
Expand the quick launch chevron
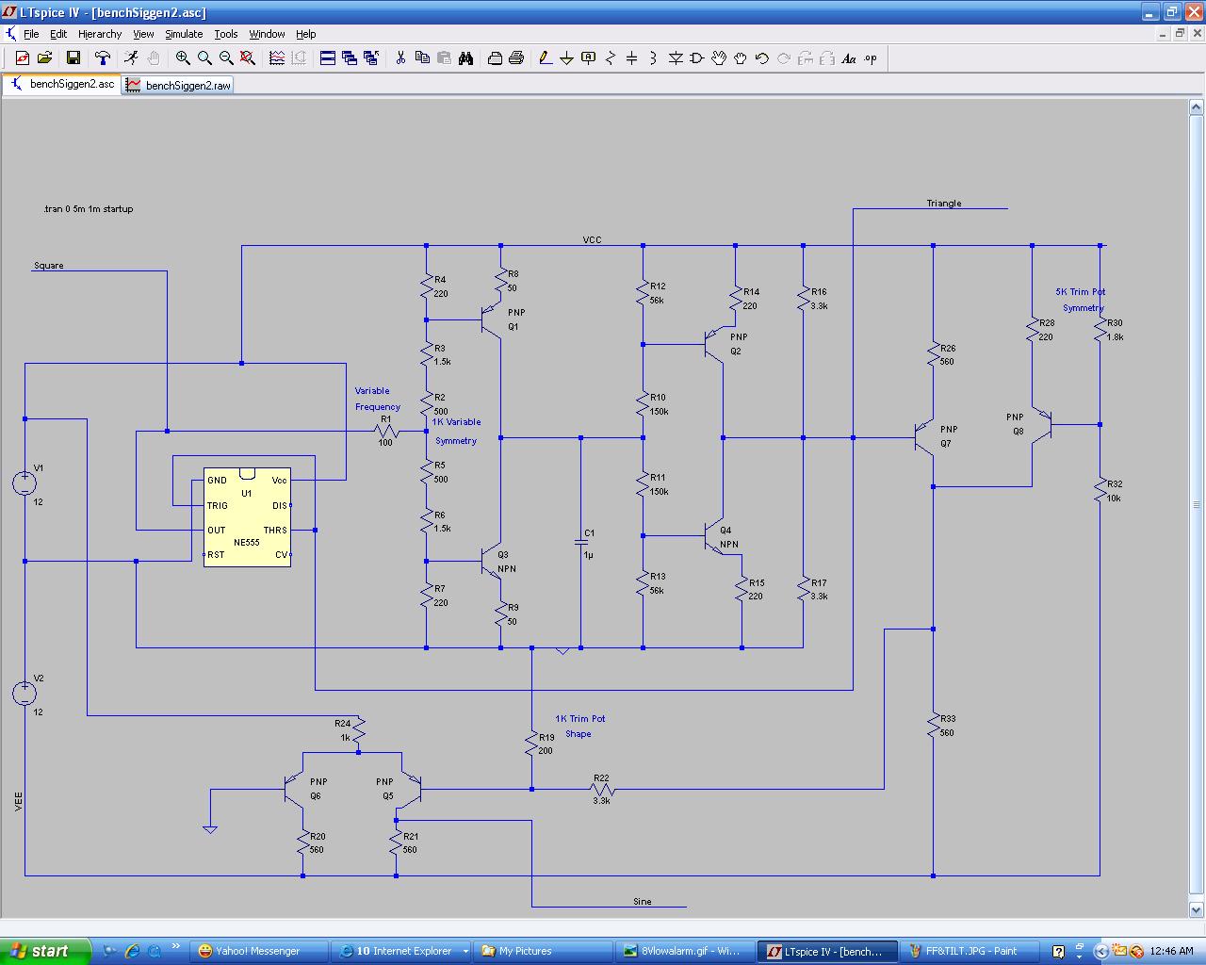click(x=175, y=947)
